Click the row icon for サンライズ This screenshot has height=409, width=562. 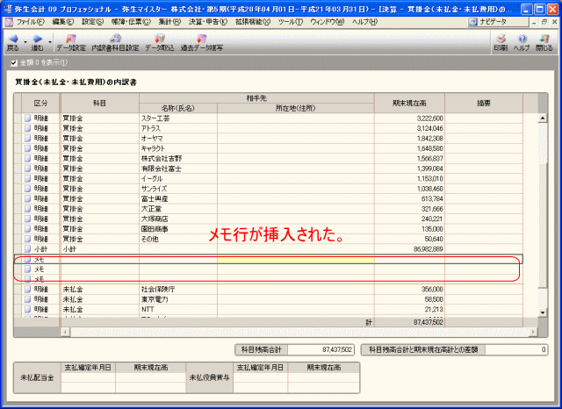coord(27,189)
